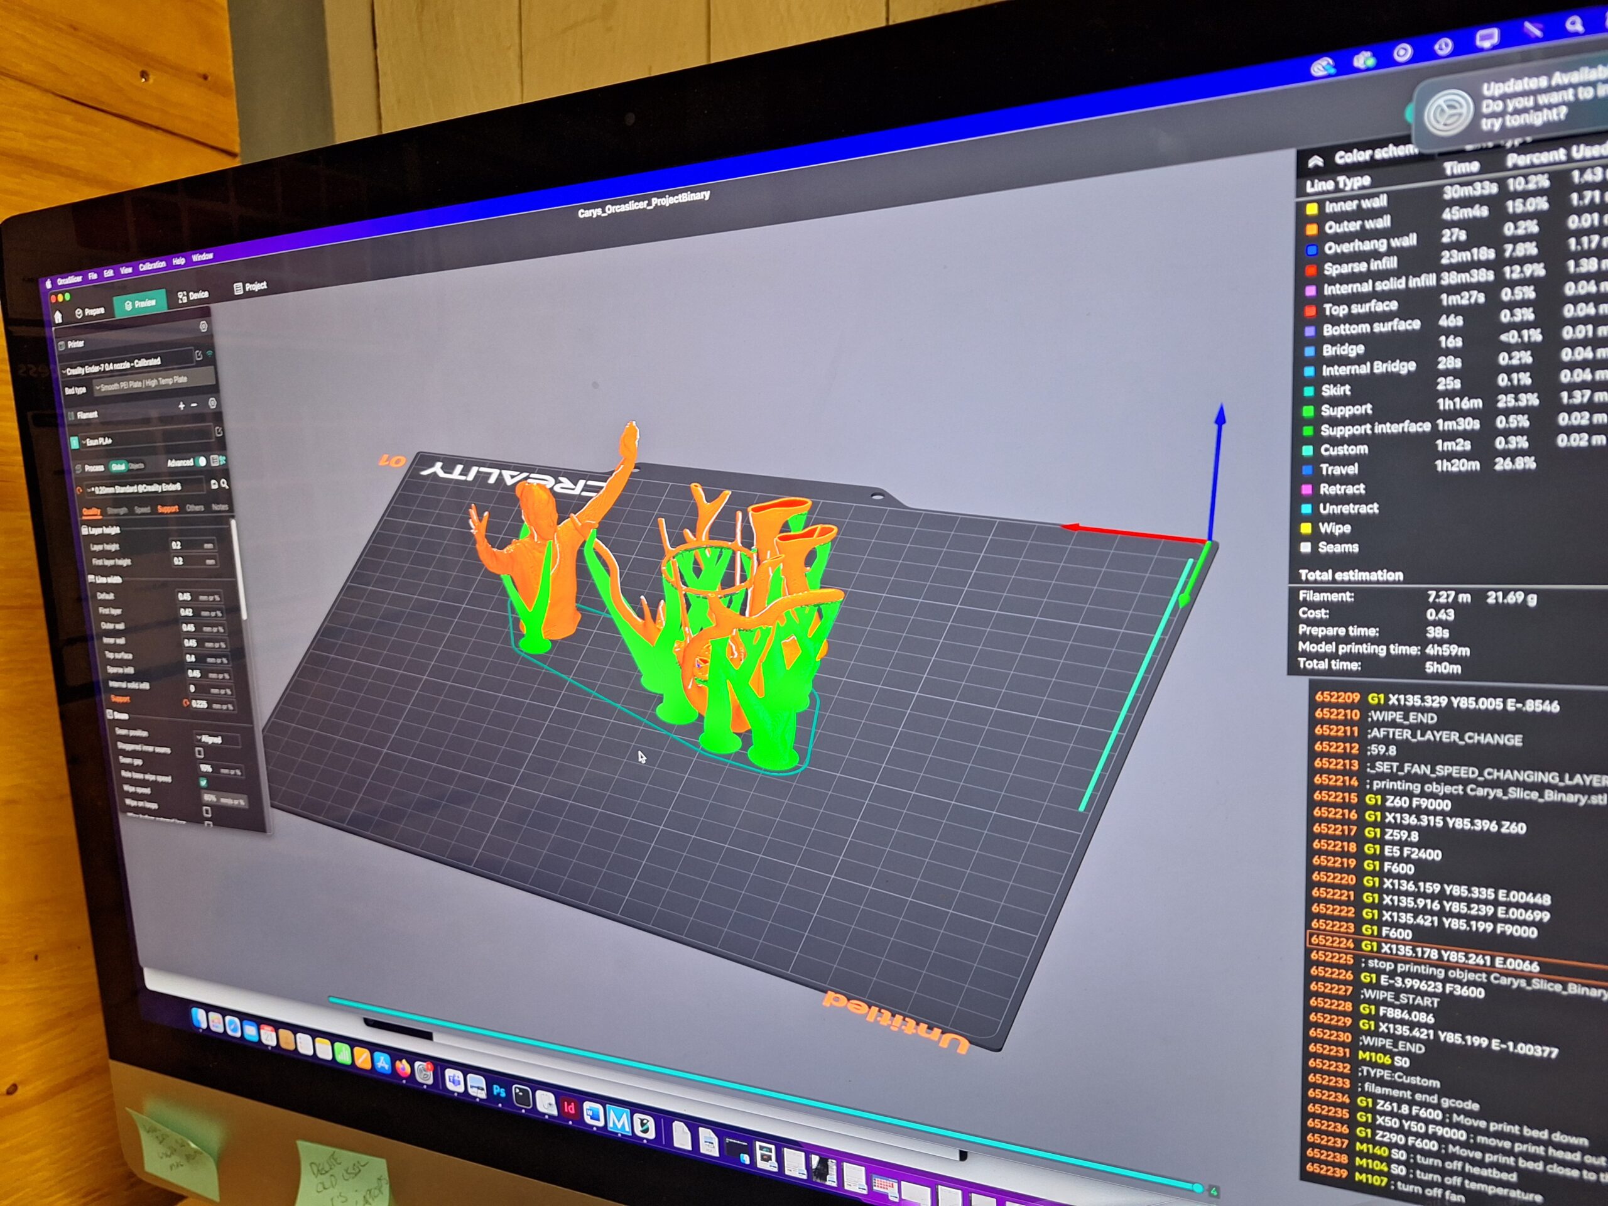Viewport: 1608px width, 1206px height.
Task: Open the printer settings gear icon
Action: [x=204, y=327]
